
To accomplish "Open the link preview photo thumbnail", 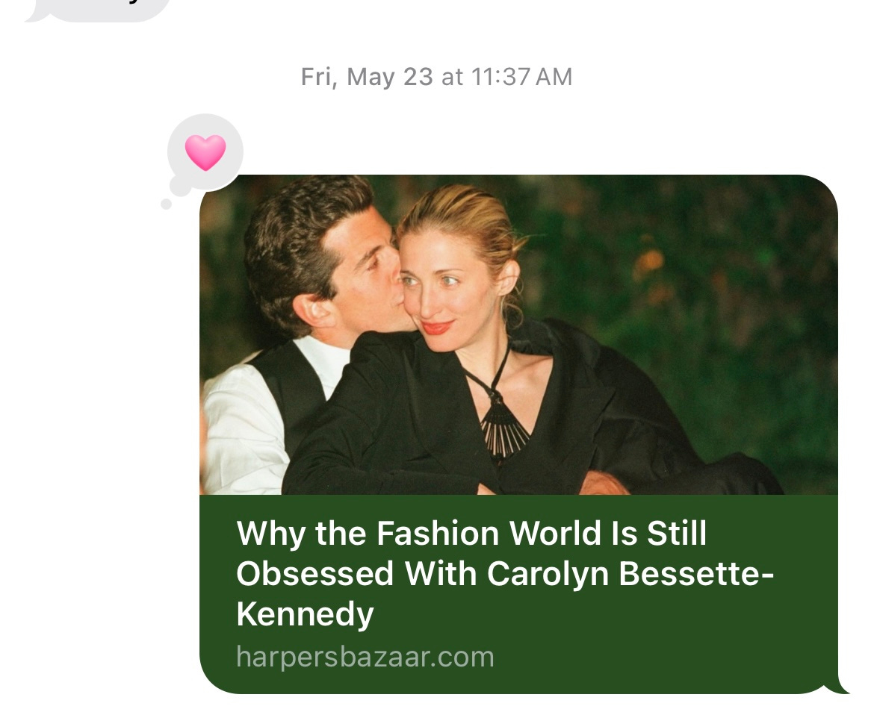I will pyautogui.click(x=518, y=334).
